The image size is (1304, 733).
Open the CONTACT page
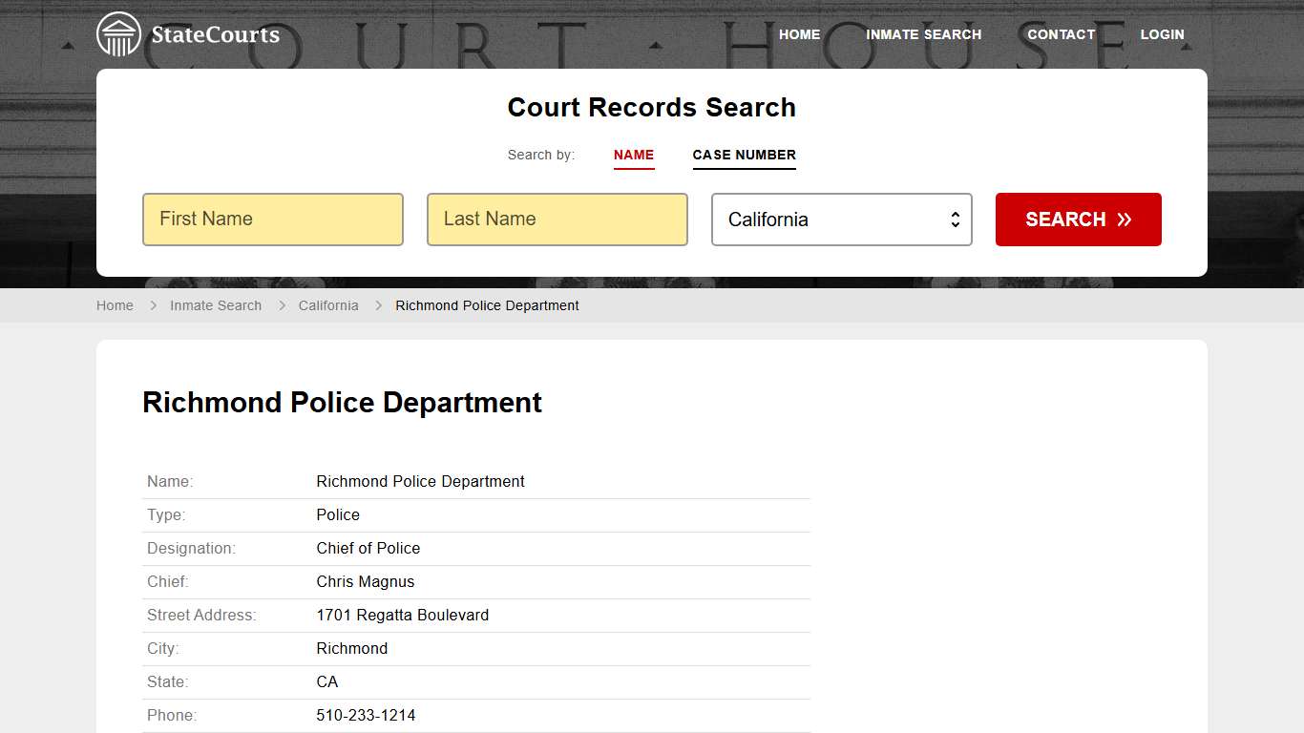pyautogui.click(x=1061, y=34)
